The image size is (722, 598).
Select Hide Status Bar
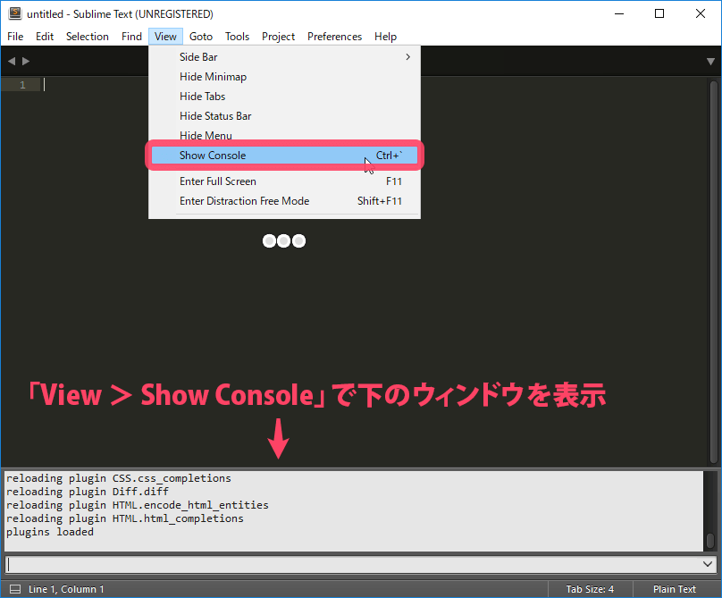pos(284,116)
